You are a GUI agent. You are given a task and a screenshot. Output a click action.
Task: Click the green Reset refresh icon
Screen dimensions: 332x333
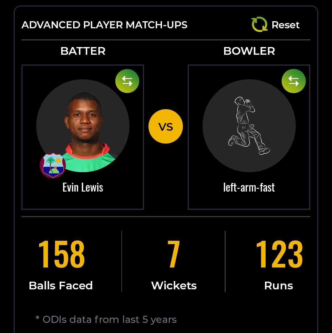260,25
